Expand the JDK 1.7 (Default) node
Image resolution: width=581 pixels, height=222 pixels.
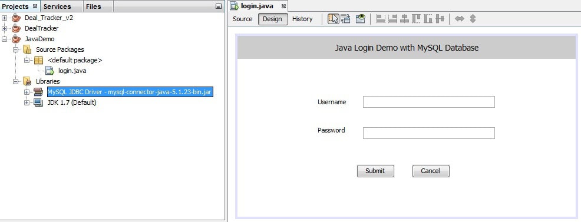(27, 103)
